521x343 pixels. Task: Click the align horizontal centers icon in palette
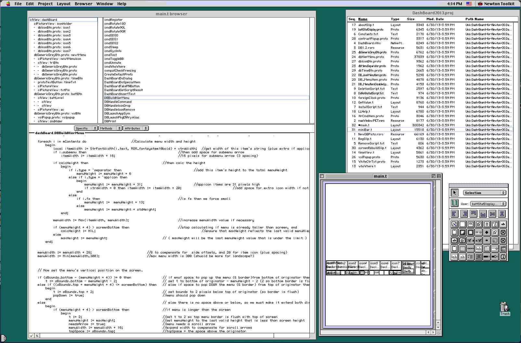click(x=502, y=214)
